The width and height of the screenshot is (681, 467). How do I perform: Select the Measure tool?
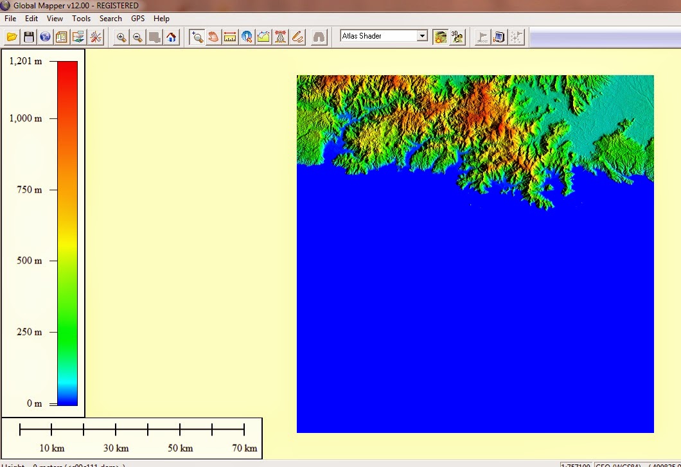[229, 37]
